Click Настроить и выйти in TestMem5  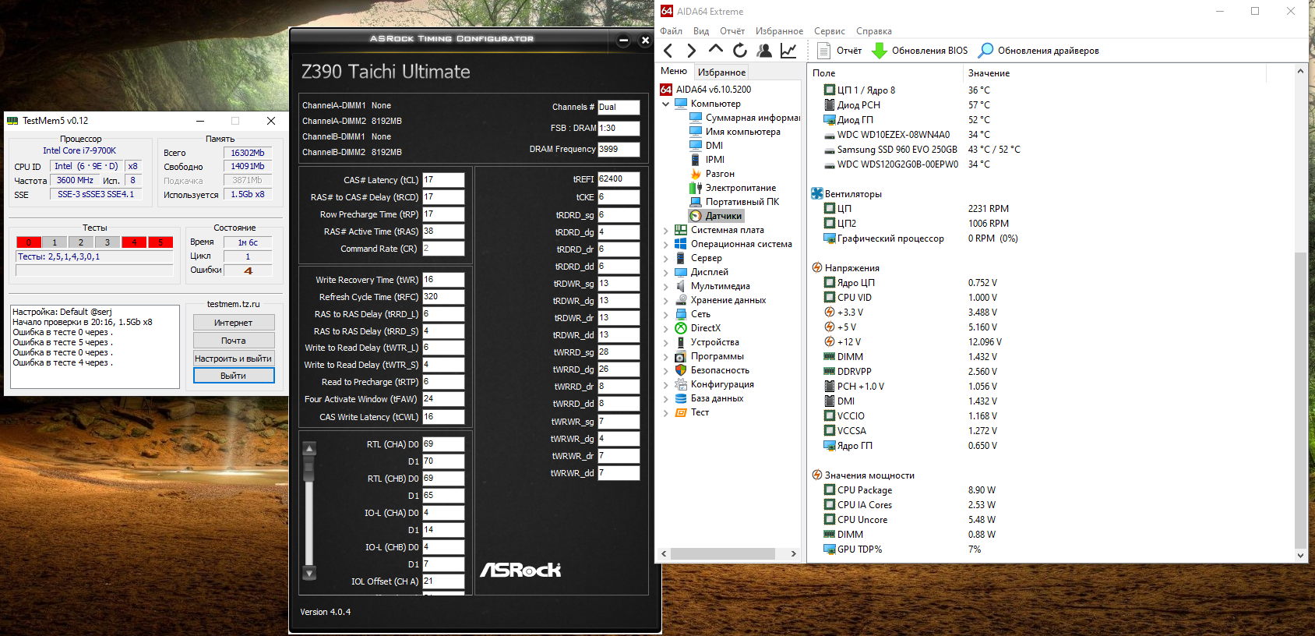click(234, 359)
